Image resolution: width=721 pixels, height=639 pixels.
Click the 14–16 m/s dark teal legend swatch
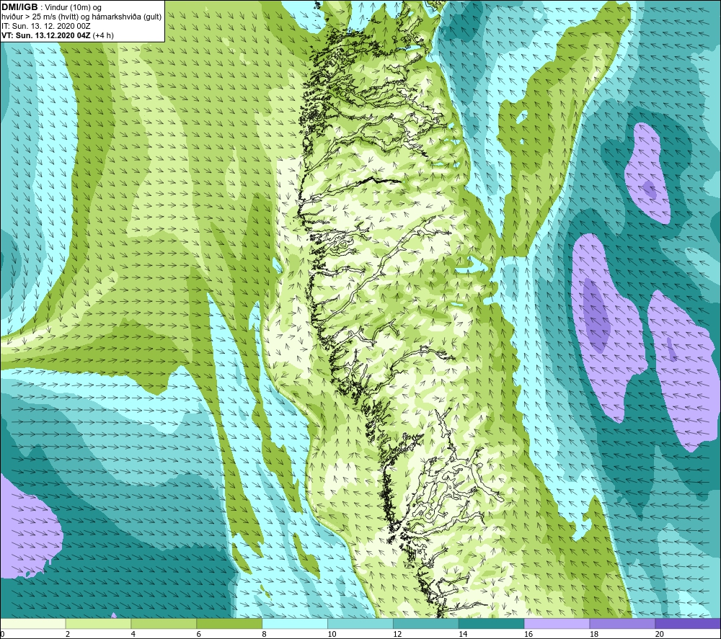[x=492, y=623]
